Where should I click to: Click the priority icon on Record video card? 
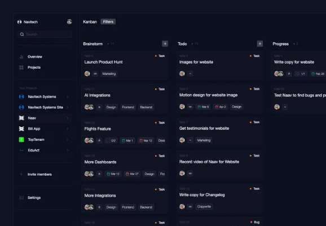pos(190,174)
